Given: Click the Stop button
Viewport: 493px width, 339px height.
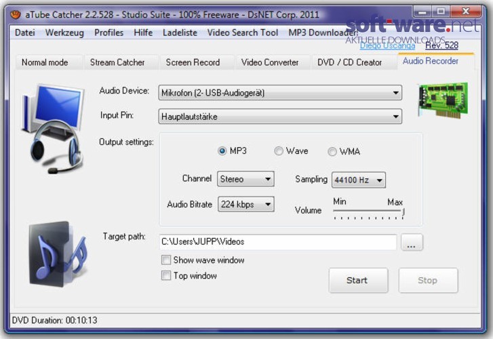Looking at the screenshot, I should (x=428, y=280).
